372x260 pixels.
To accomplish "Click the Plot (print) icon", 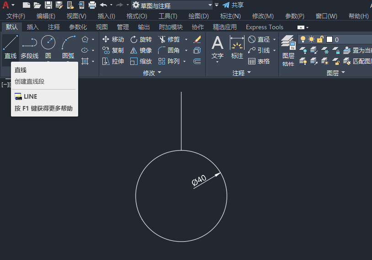I will [92, 5].
